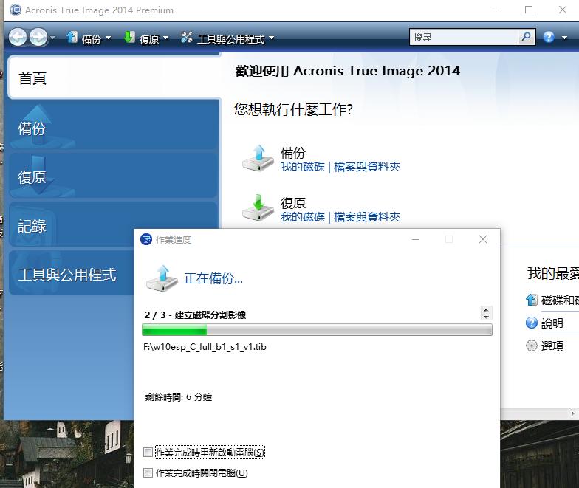This screenshot has width=579, height=488.
Task: Expand the 備份 toolbar dropdown arrow
Action: (x=108, y=38)
